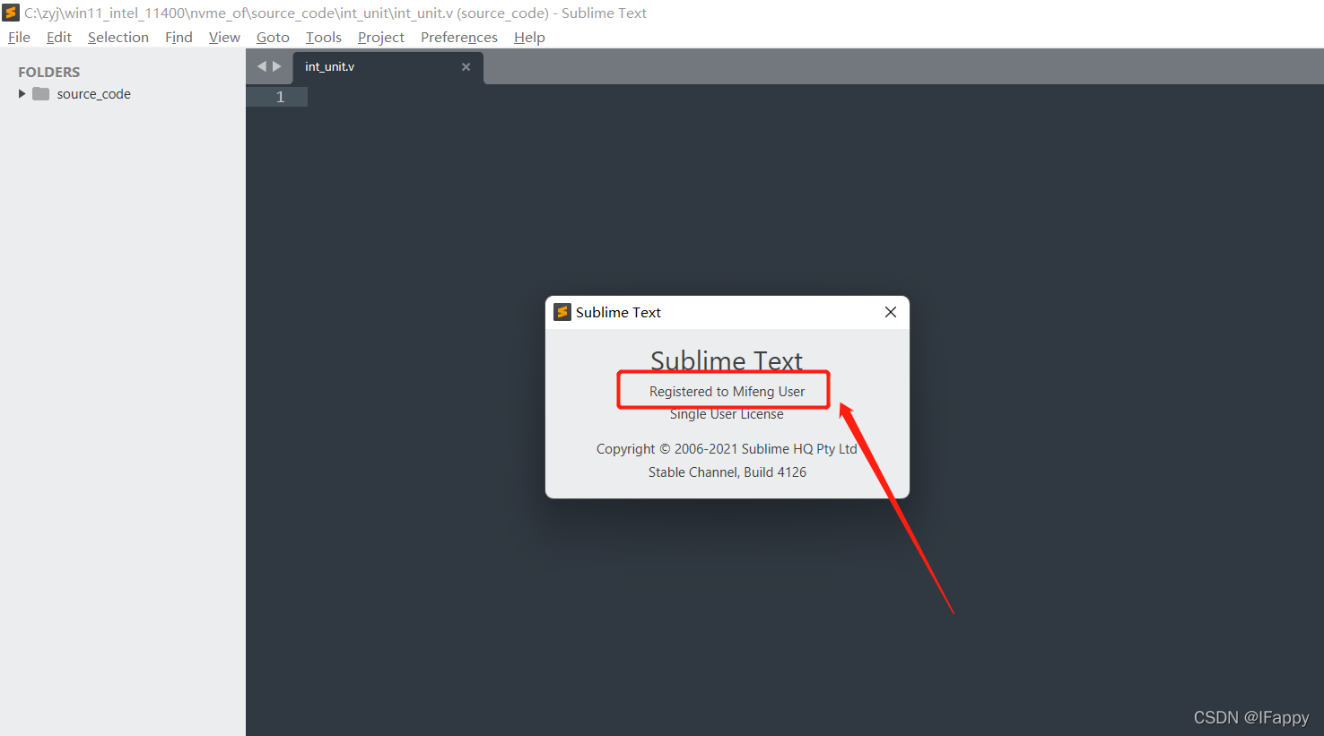Select the source_code folder label
The image size is (1324, 736).
tap(93, 94)
